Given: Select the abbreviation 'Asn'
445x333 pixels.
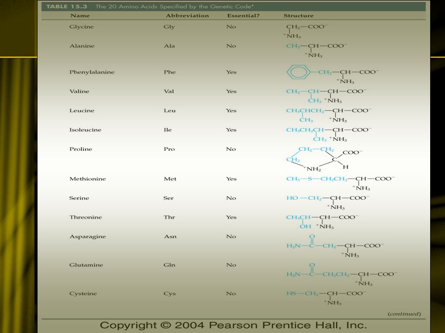Looking at the screenshot, I should (170, 236).
